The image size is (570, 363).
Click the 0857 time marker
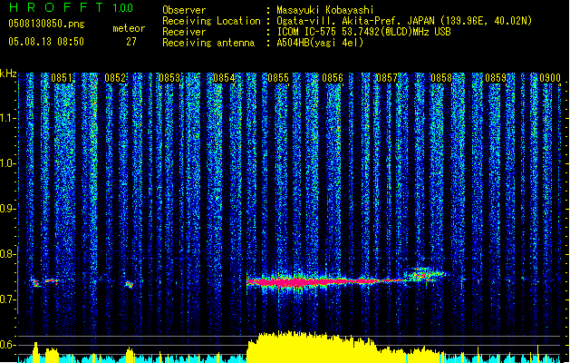[387, 78]
